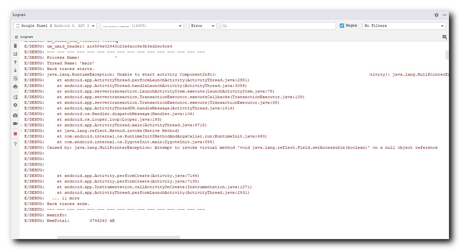The height and width of the screenshot is (250, 460).
Task: Click the layout icon right of logcat tab
Action: [444, 37]
